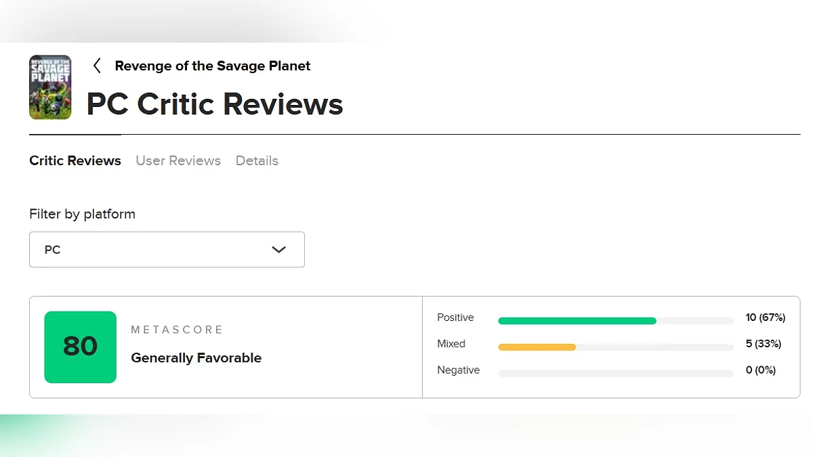Click the 0 (0%) negative count
The image size is (813, 457).
click(760, 370)
